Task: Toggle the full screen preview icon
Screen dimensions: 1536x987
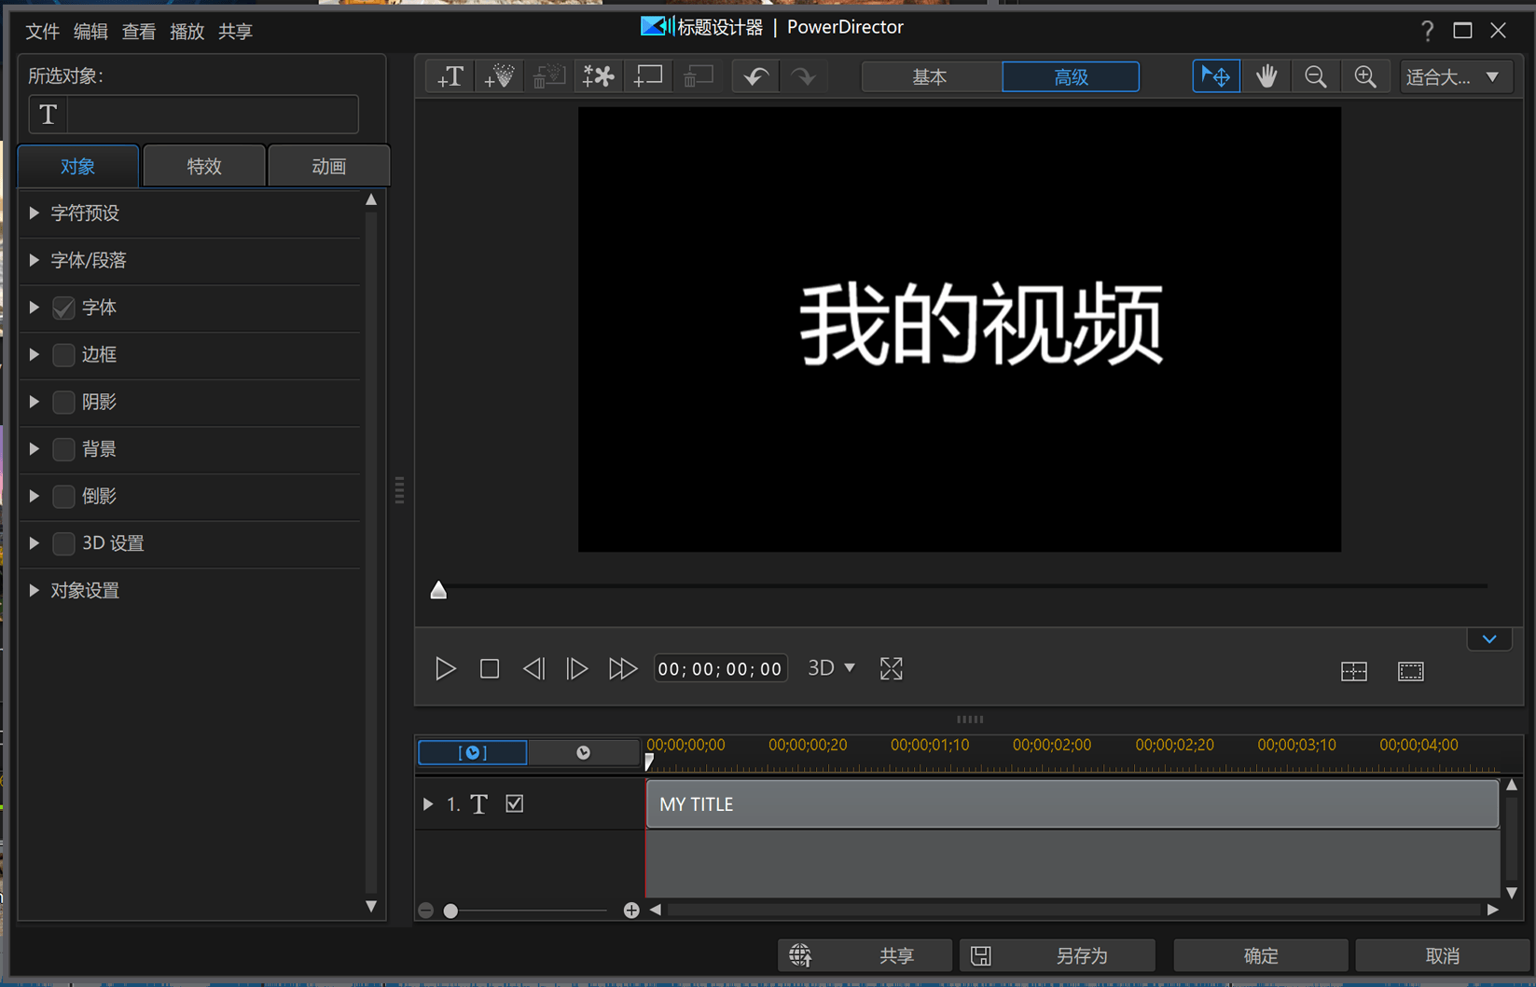Action: click(891, 669)
